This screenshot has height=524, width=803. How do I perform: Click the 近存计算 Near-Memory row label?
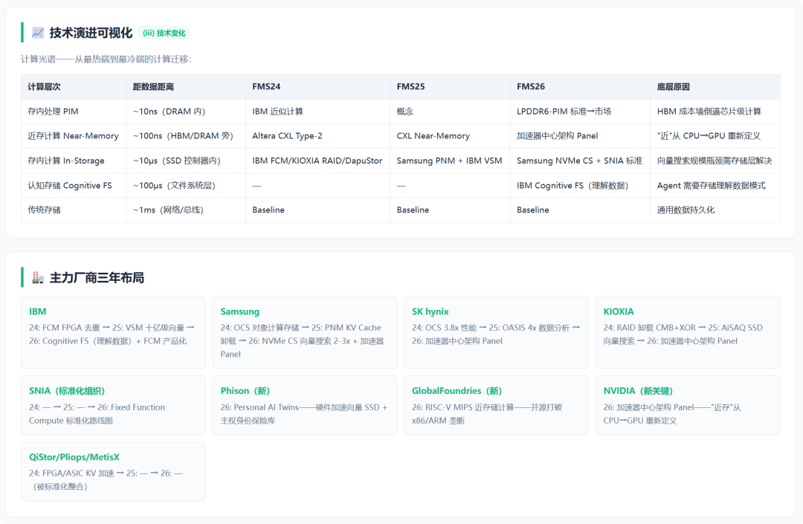73,135
